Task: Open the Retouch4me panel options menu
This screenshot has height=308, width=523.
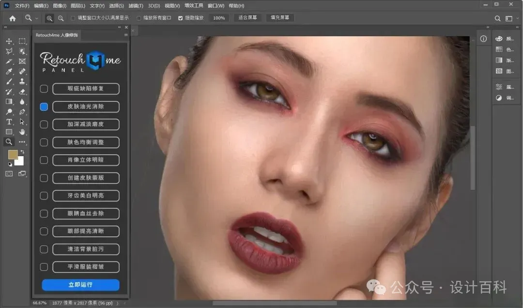Action: click(126, 35)
